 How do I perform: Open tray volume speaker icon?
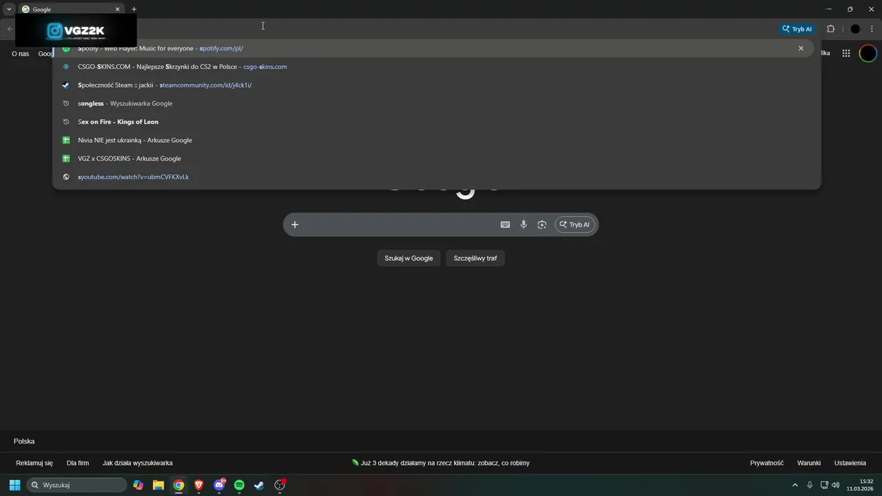[836, 485]
